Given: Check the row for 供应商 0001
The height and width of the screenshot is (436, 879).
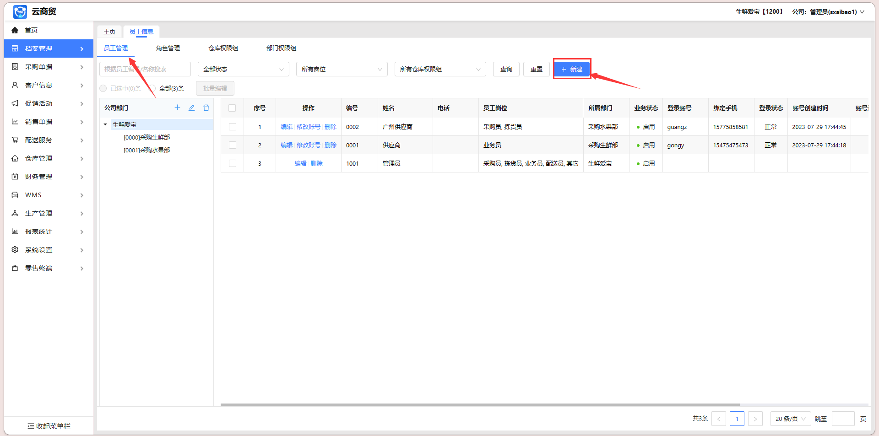Looking at the screenshot, I should pos(233,145).
